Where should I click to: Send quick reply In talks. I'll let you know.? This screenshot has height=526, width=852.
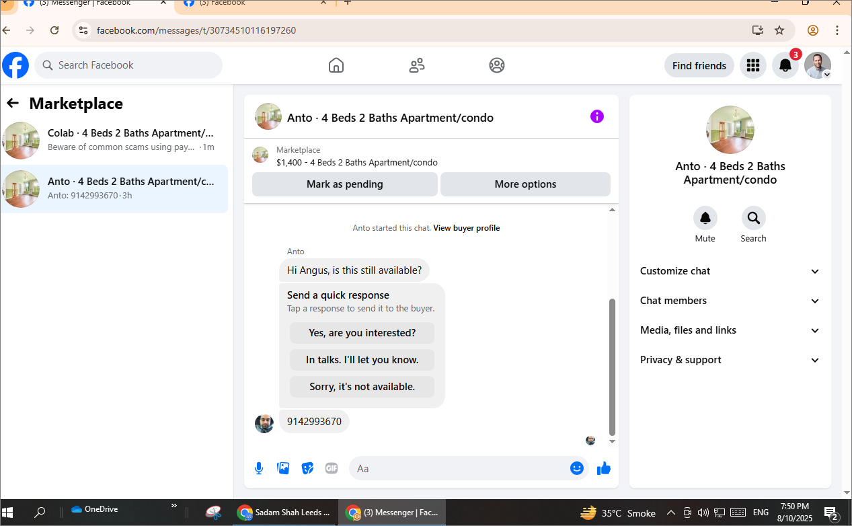click(x=362, y=360)
